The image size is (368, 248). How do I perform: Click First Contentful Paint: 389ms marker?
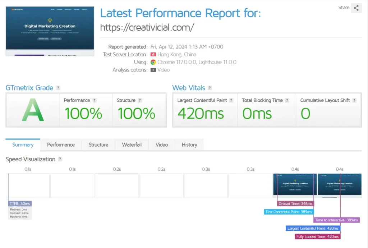pyautogui.click(x=289, y=212)
